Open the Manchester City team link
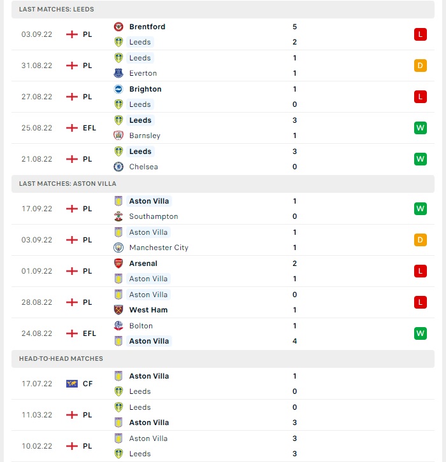Screen dimensions: 446x462 click(x=159, y=248)
